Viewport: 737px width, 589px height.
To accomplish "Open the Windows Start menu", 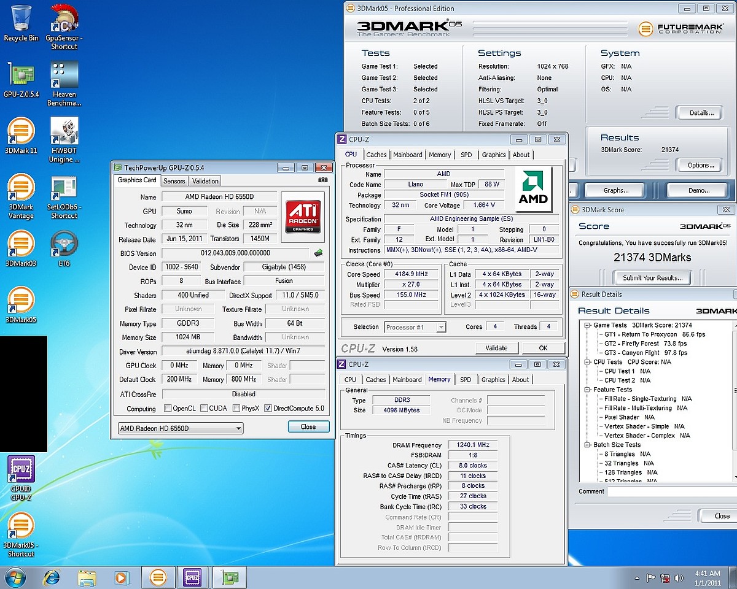I will [x=15, y=577].
